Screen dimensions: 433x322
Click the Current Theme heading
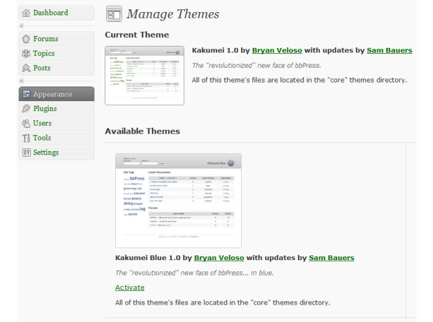137,35
